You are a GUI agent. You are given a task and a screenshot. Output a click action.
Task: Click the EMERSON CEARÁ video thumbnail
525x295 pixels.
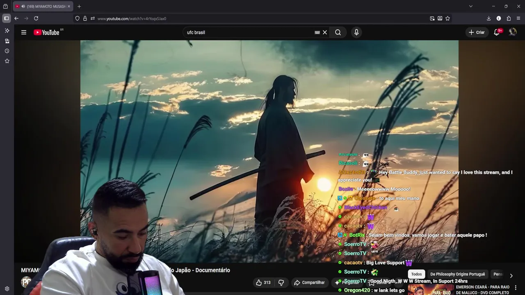coord(430,290)
